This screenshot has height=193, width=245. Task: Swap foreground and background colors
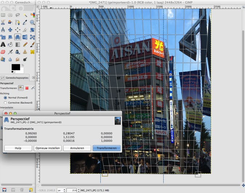click(23, 65)
